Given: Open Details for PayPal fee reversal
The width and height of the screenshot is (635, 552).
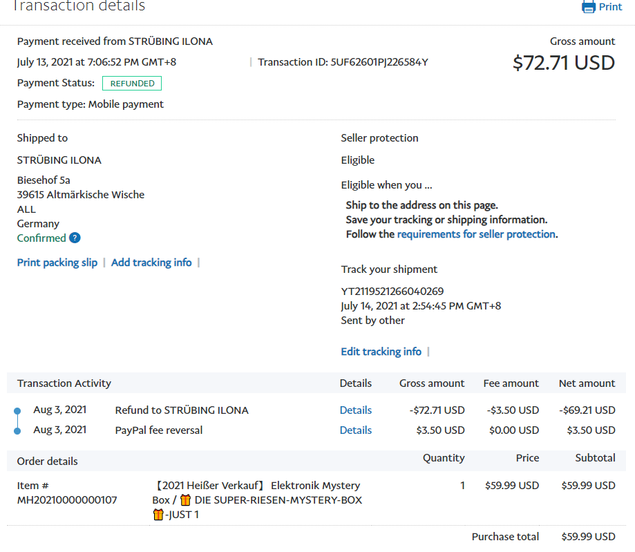Looking at the screenshot, I should coord(355,430).
